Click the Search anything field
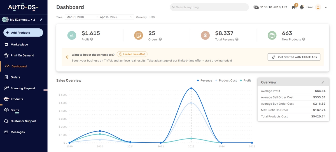Screen dimensions: 336x152 209,7
